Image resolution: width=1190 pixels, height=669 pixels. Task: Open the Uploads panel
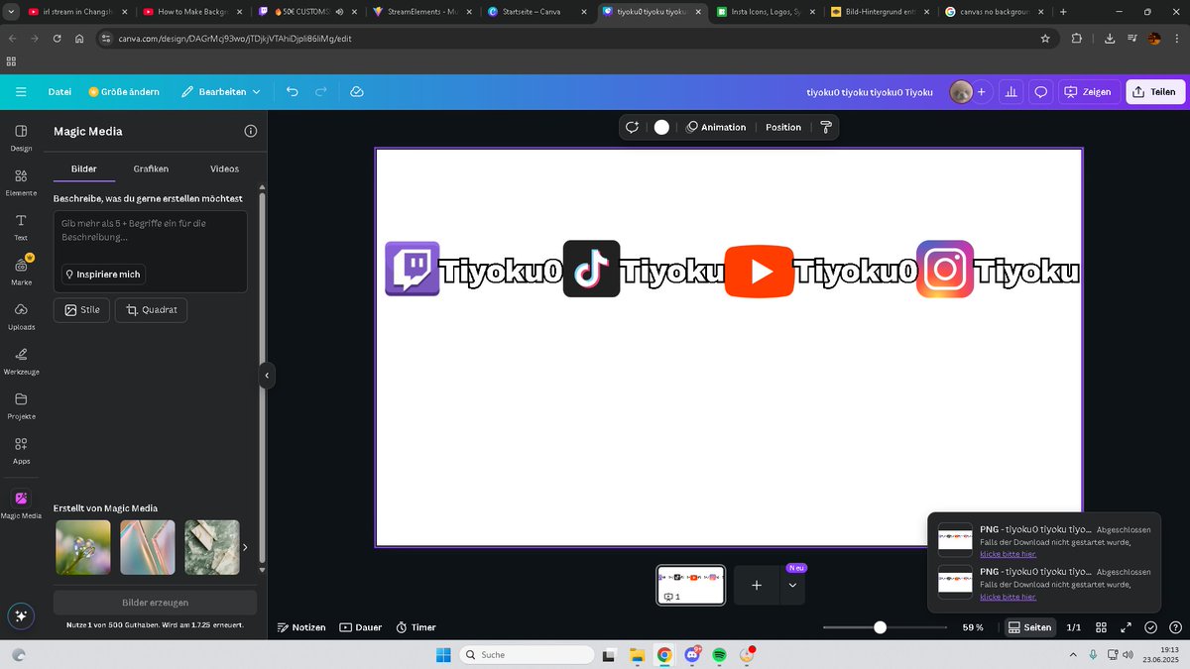point(21,316)
